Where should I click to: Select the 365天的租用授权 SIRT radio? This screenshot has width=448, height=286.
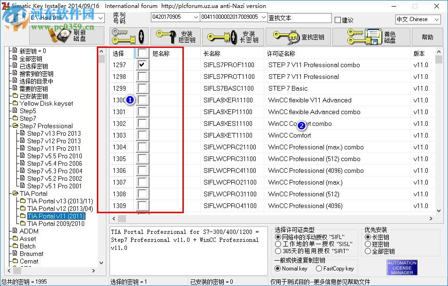click(278, 251)
